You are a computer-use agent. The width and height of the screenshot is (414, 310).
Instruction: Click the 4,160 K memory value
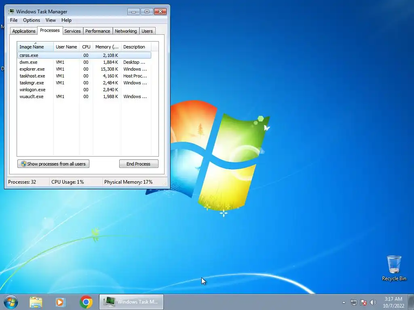tap(110, 76)
